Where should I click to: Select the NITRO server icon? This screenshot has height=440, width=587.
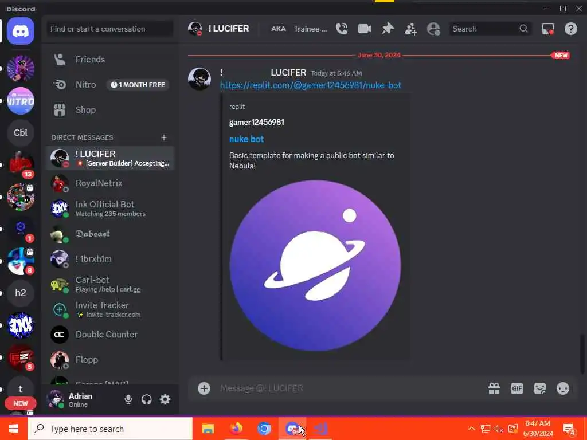(x=21, y=101)
